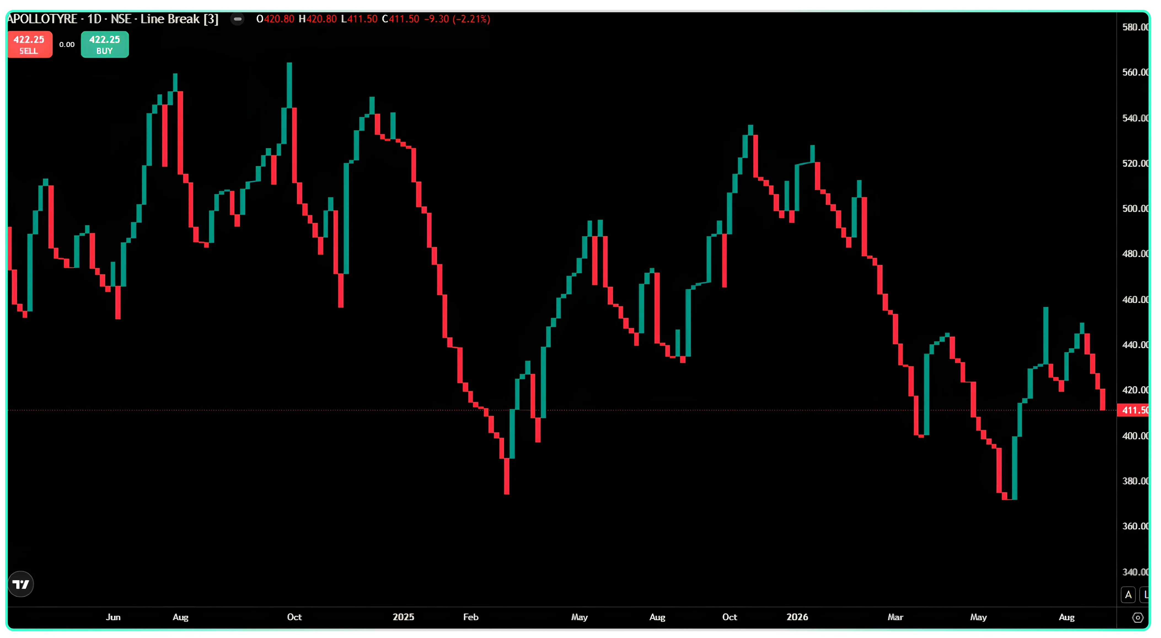Viewport: 1161px width, 638px height.
Task: Click the 340.00 price axis label
Action: click(x=1135, y=572)
